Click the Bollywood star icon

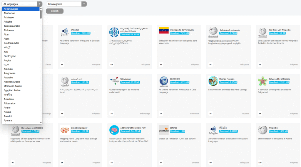click(262, 81)
